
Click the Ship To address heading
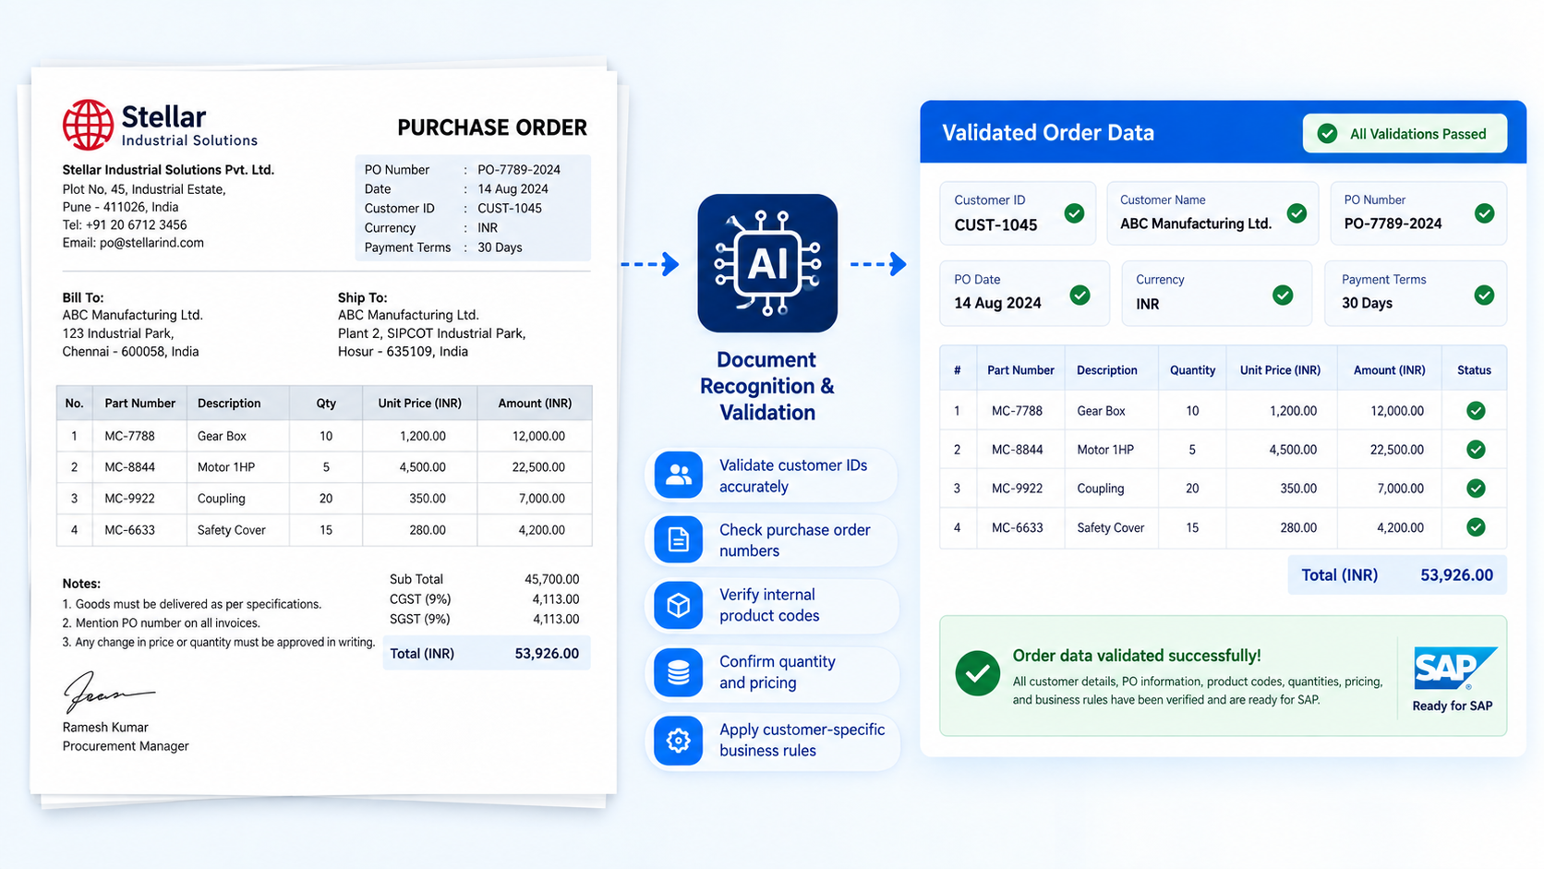[x=362, y=298]
